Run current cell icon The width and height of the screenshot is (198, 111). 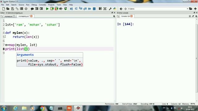(x=52, y=9)
